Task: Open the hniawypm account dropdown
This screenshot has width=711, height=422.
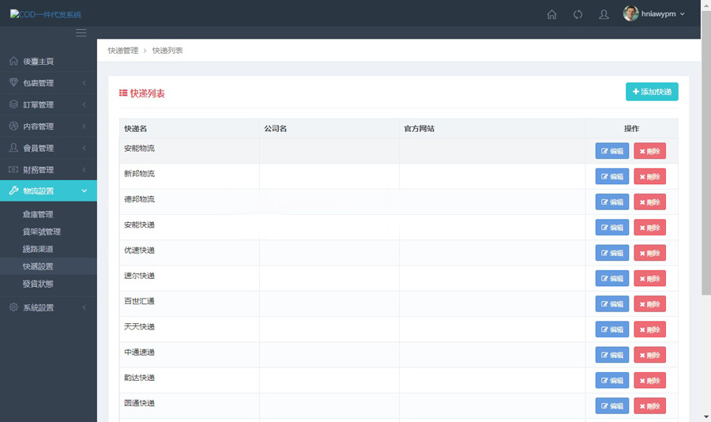Action: tap(654, 14)
